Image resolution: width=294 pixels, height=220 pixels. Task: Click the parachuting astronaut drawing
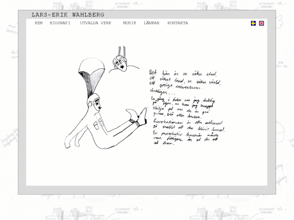pos(106,103)
